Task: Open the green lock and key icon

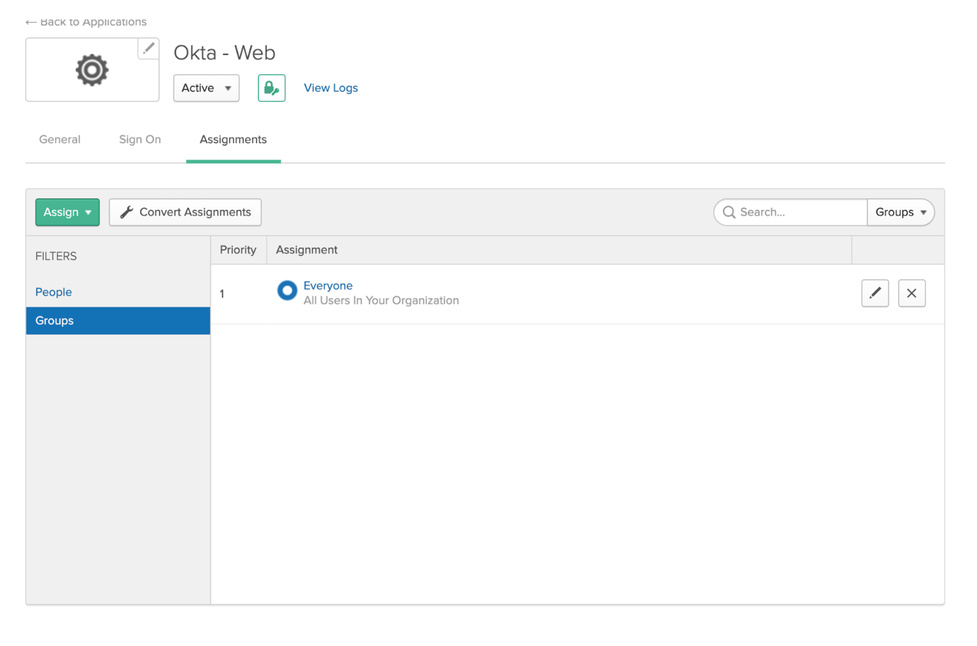Action: click(272, 88)
